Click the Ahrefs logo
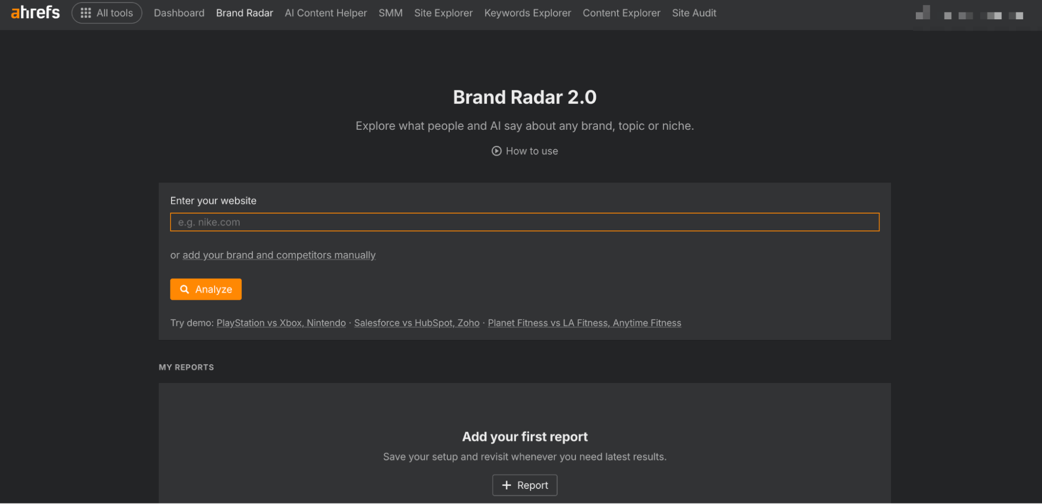The height and width of the screenshot is (504, 1042). pyautogui.click(x=35, y=13)
